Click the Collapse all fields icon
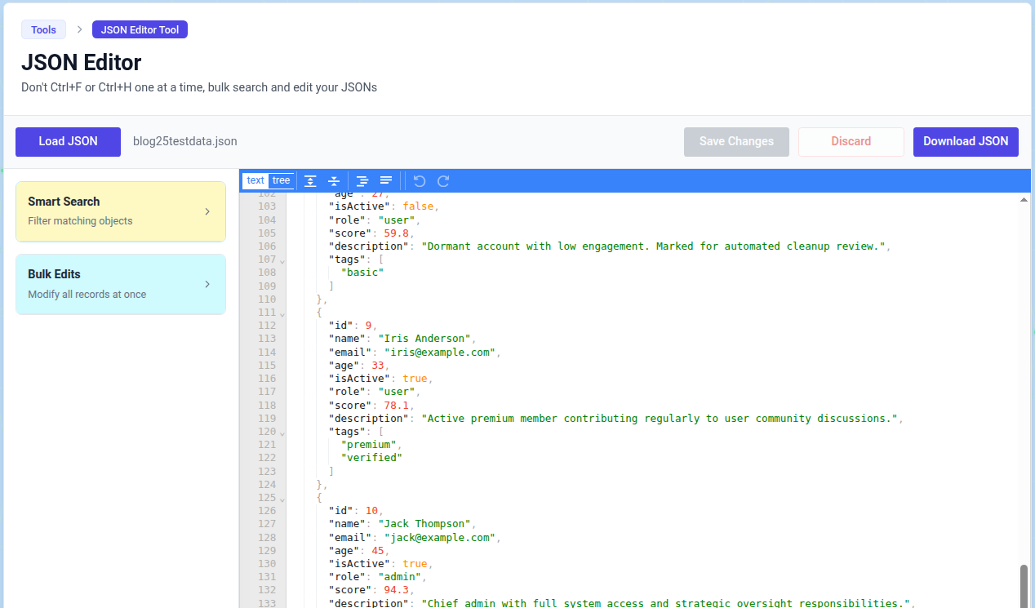This screenshot has width=1035, height=608. (334, 181)
